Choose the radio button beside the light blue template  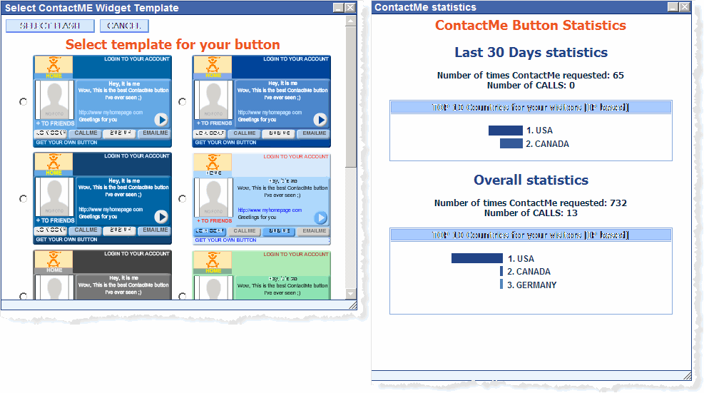pyautogui.click(x=183, y=198)
